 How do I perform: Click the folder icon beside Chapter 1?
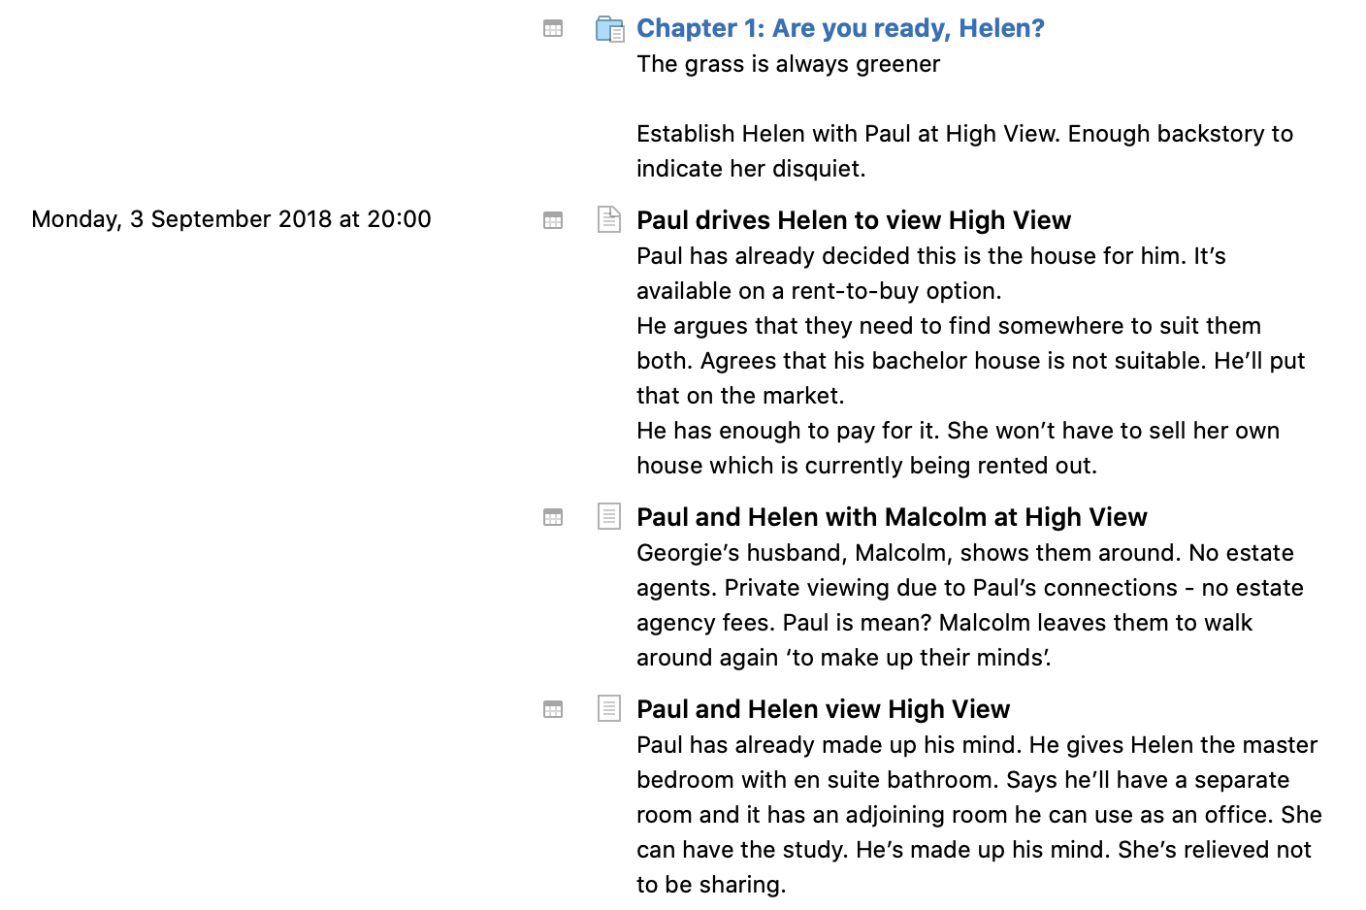click(x=609, y=29)
